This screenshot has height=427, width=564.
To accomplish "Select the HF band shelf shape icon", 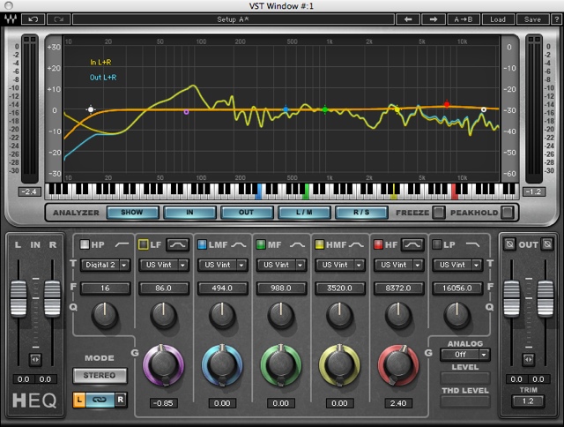I will click(x=412, y=243).
